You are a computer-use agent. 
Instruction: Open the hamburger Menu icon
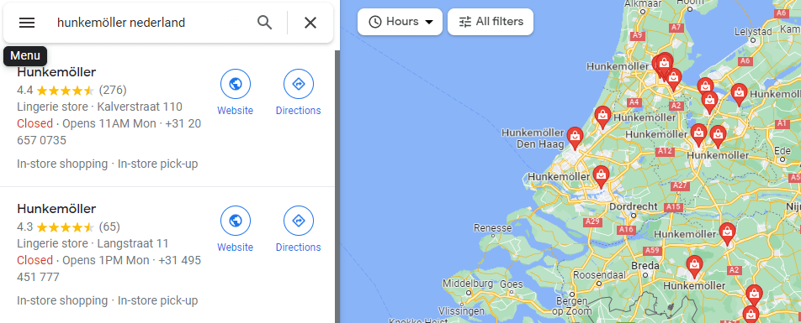point(27,23)
